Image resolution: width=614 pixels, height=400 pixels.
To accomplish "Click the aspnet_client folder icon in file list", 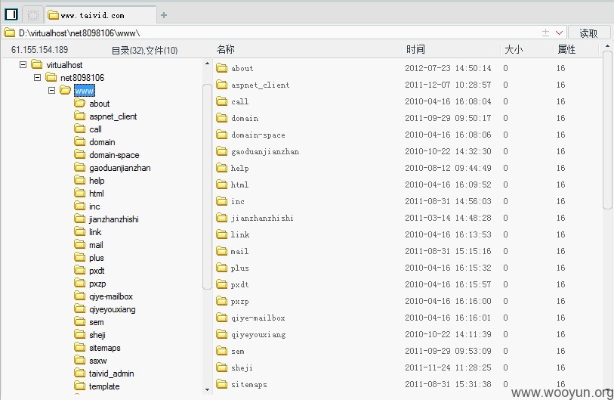I will 221,85.
